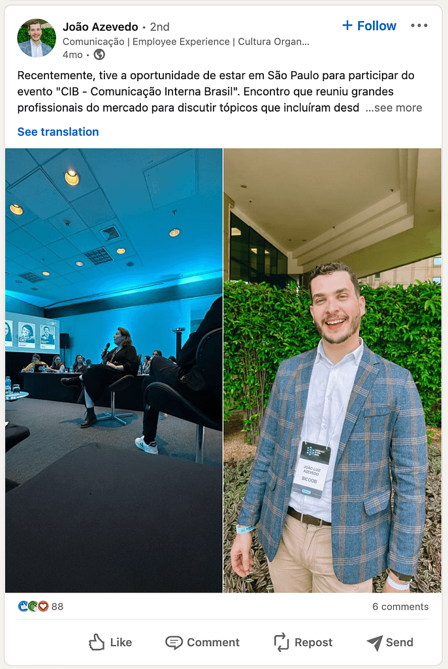
Task: Open the three-dots post options menu
Action: (x=419, y=25)
